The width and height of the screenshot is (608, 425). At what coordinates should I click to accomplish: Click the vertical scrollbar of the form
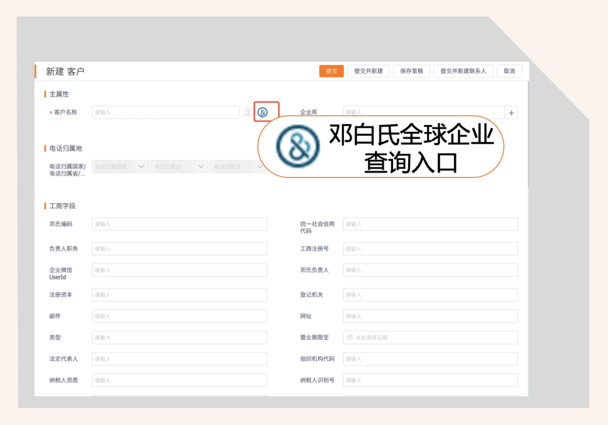tap(527, 135)
